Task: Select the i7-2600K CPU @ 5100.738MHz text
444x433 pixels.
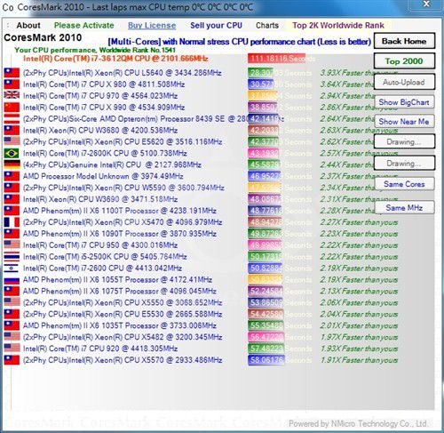Action: point(105,153)
